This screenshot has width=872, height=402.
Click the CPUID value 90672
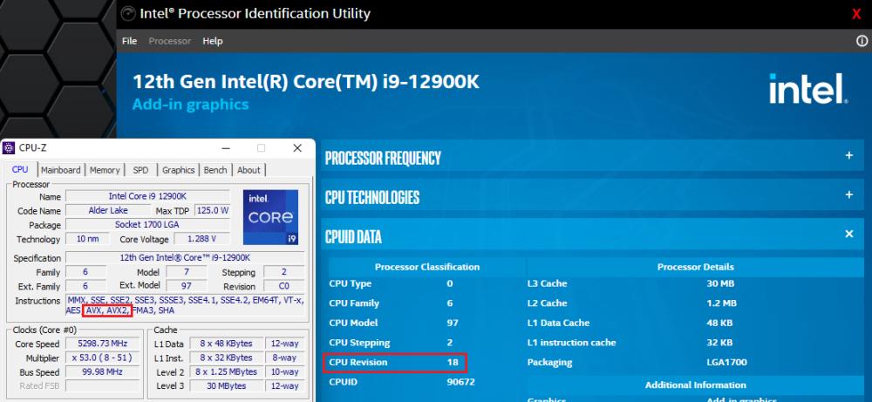[461, 382]
